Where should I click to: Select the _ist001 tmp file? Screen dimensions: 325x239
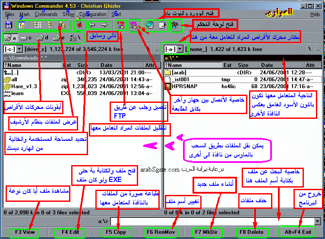click(x=243, y=80)
